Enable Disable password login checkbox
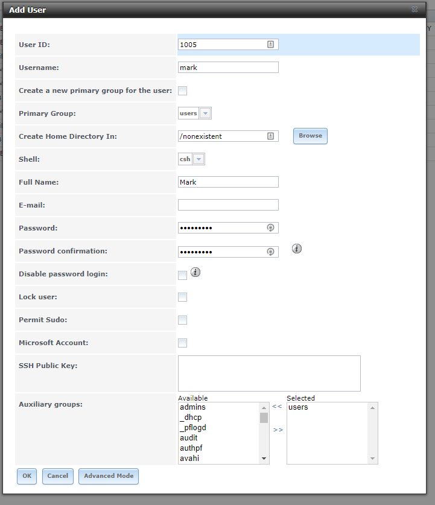This screenshot has height=505, width=435. [183, 275]
